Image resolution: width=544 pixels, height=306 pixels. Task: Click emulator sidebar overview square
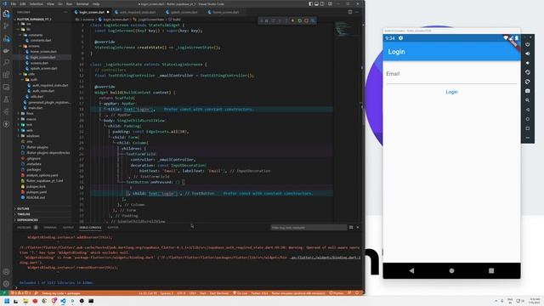(x=527, y=128)
